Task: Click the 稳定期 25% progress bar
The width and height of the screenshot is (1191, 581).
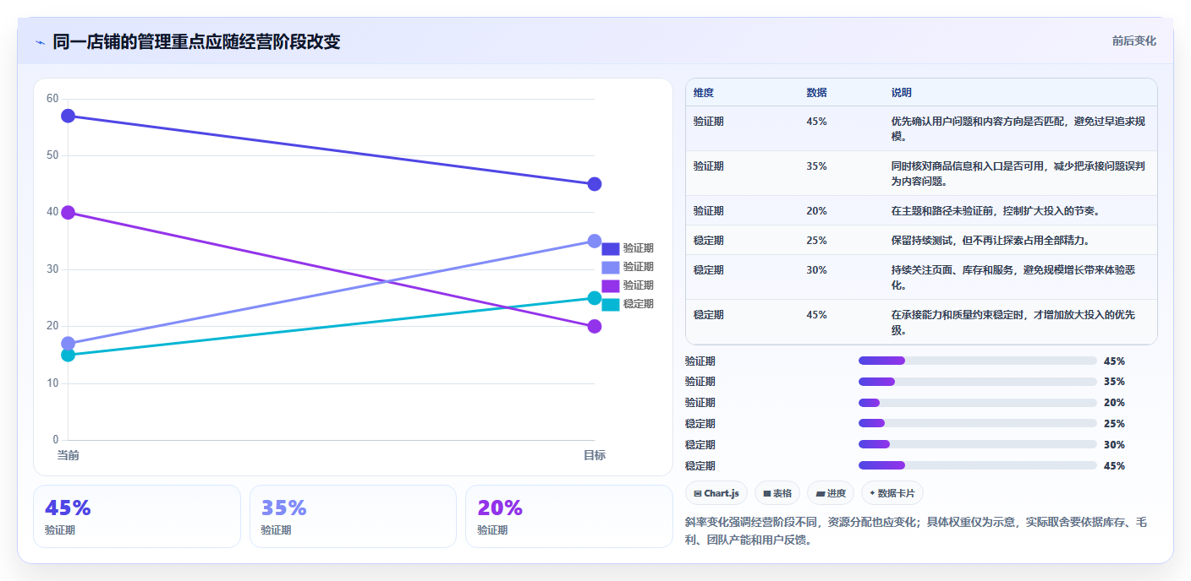Action: (x=977, y=423)
